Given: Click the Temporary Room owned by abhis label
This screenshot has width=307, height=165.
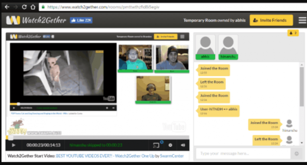Looking at the screenshot, I should (214, 20).
